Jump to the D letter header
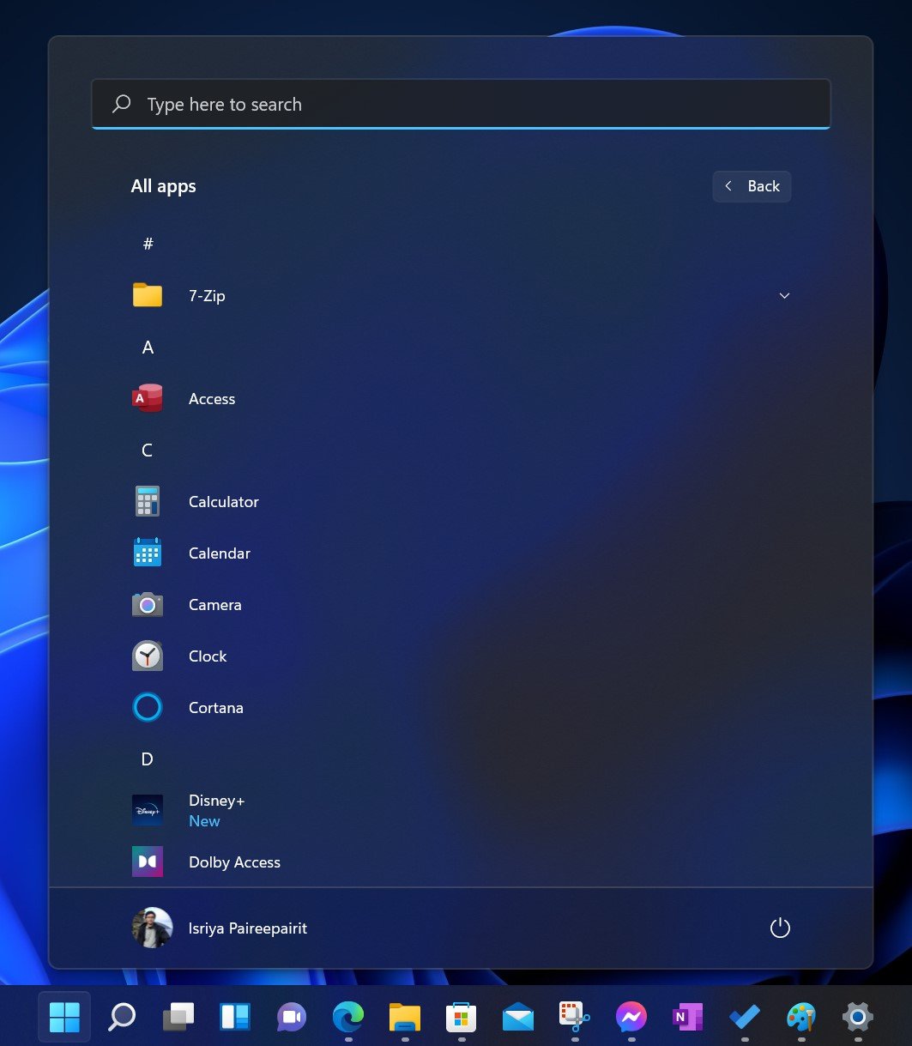The image size is (912, 1046). coord(148,759)
